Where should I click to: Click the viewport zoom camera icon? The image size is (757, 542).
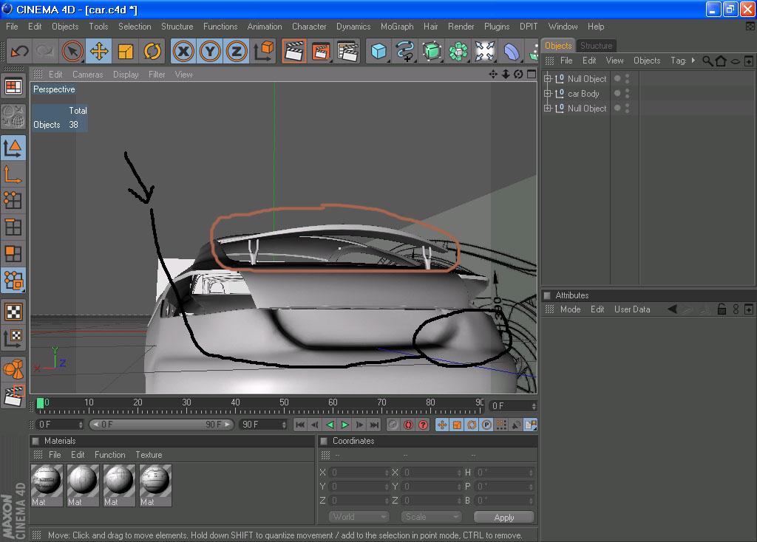coord(506,75)
